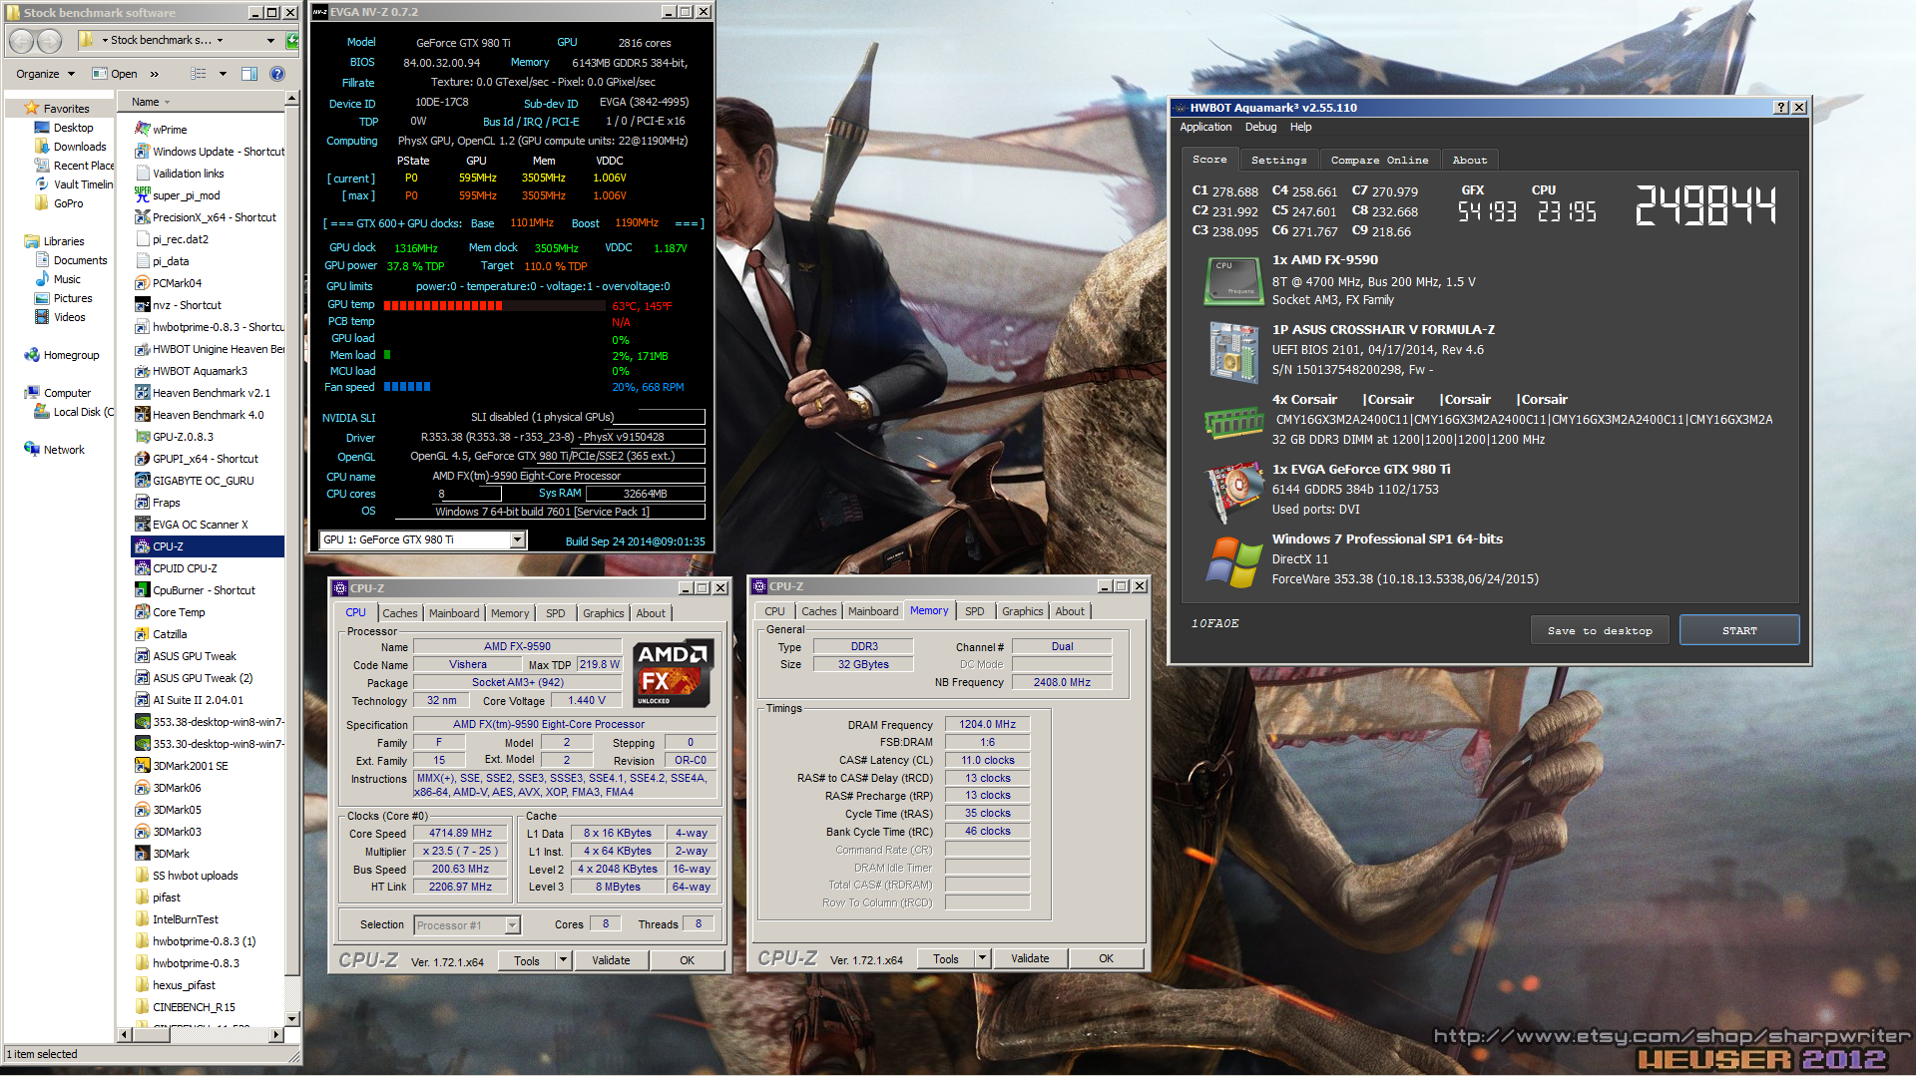Open the Settings tab in Aquamark
Screen dimensions: 1916x1077
1278,160
